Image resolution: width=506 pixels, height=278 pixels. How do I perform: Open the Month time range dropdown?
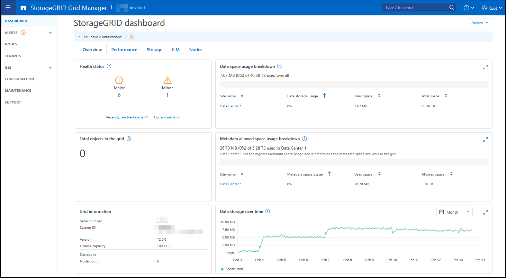[x=454, y=212]
